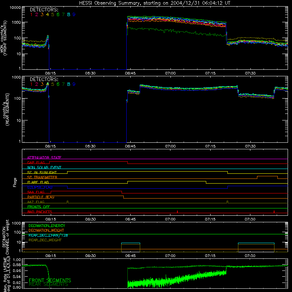Click green detector 6 in rear segments legend
292x292 pixels.
coord(58,84)
